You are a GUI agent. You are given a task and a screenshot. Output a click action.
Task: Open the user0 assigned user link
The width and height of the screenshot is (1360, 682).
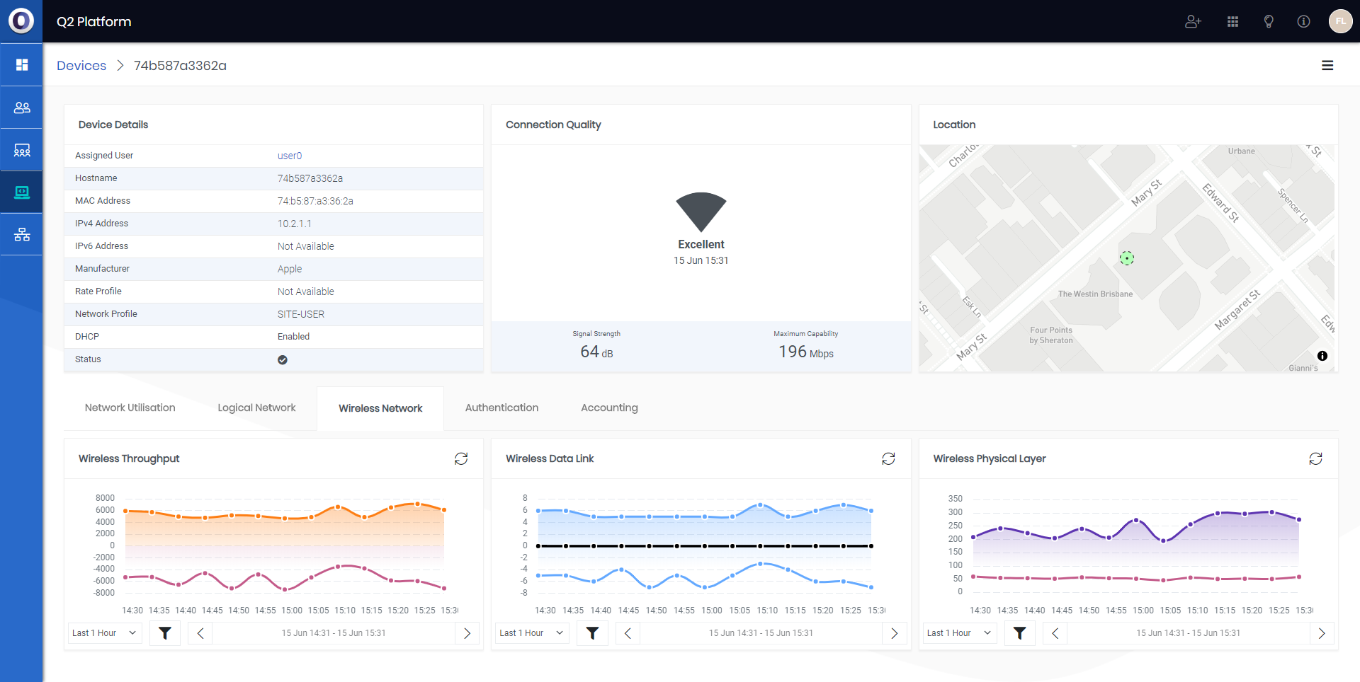(x=290, y=156)
